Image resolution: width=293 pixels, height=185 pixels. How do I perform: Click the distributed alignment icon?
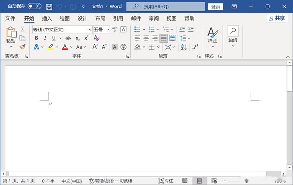pos(172,38)
